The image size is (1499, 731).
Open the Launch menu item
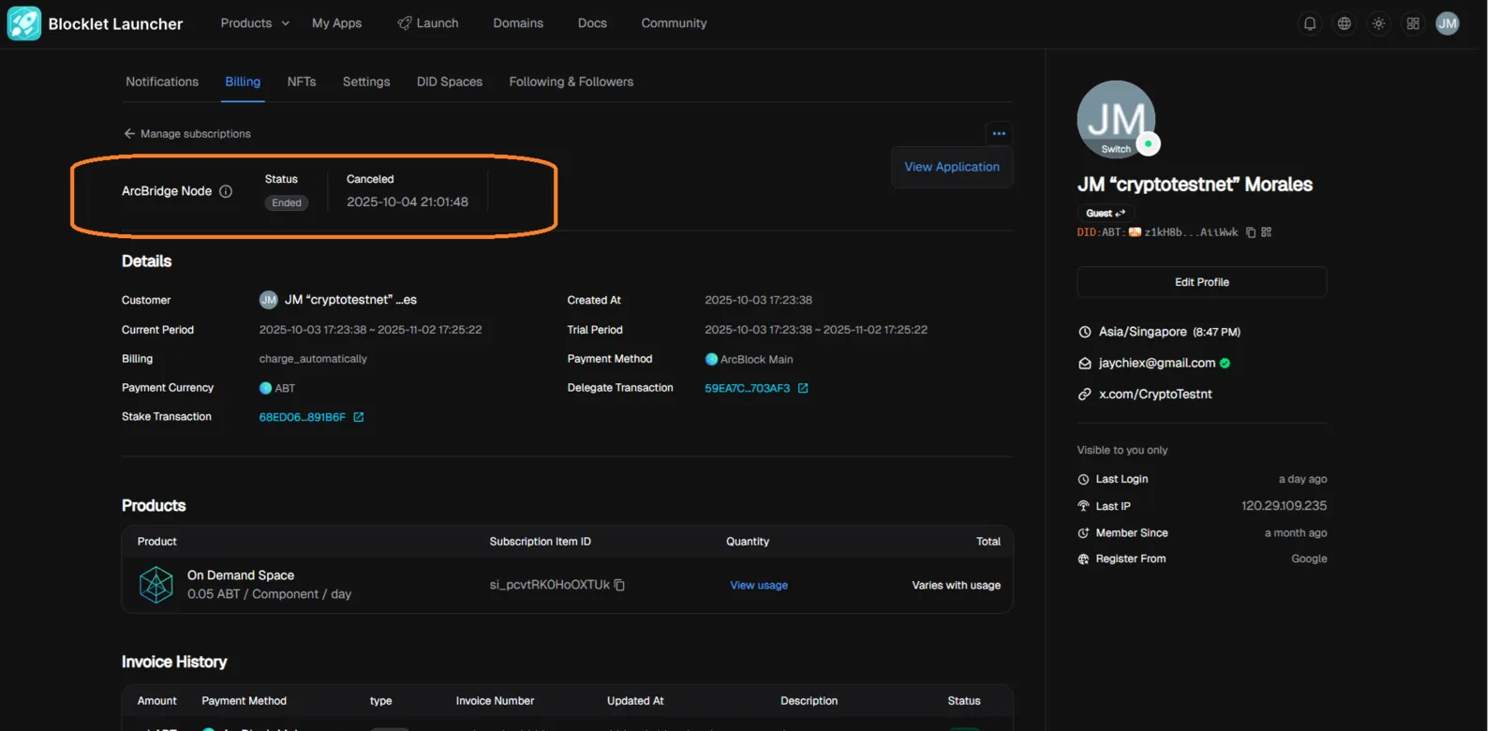pyautogui.click(x=428, y=23)
